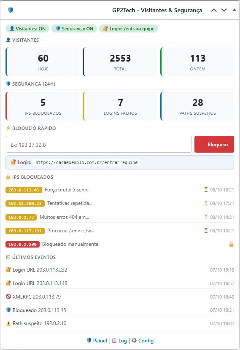
Task: Click the 198.51.100.23 IP badge
Action: coord(25,203)
